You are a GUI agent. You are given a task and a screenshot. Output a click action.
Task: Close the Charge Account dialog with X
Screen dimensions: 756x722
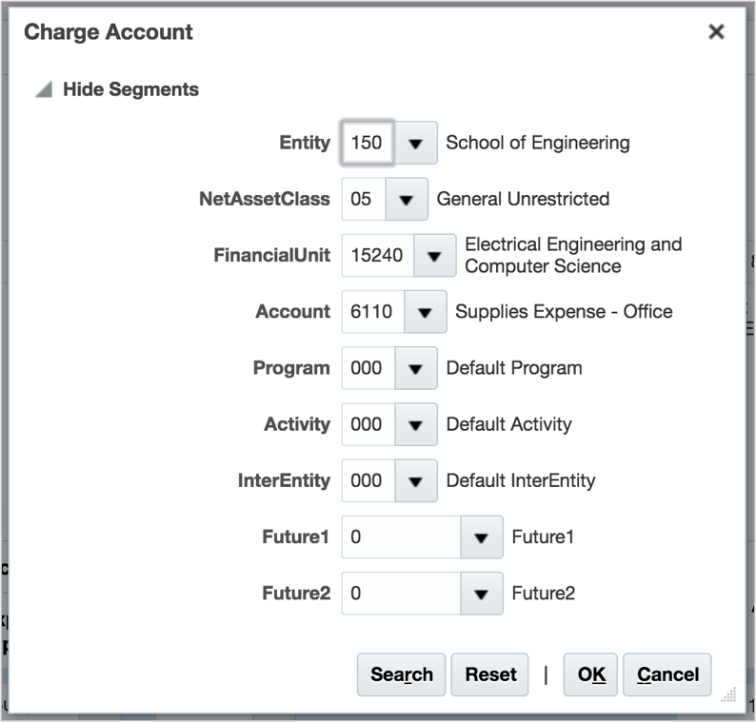pyautogui.click(x=717, y=32)
